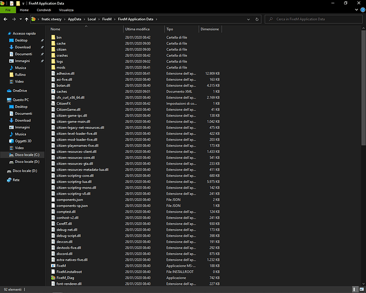Select Questo PC in the navigation pane
366x293 pixels.
[x=20, y=100]
